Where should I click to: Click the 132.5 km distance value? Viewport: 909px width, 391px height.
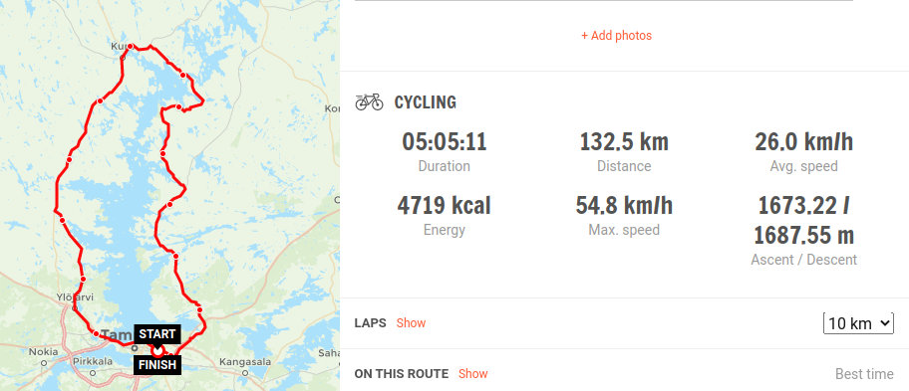click(624, 142)
